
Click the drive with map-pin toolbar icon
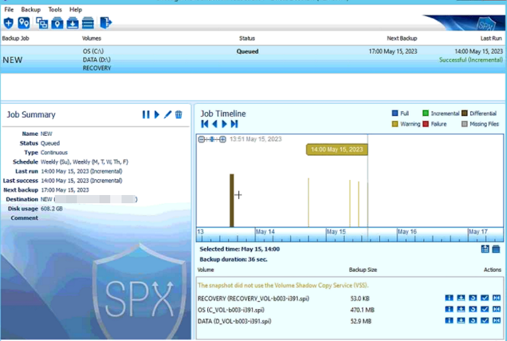click(x=57, y=23)
